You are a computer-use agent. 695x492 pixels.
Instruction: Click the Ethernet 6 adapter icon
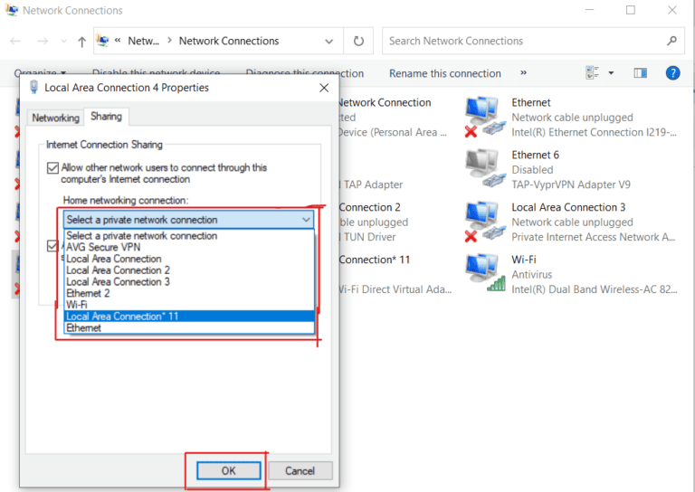482,168
